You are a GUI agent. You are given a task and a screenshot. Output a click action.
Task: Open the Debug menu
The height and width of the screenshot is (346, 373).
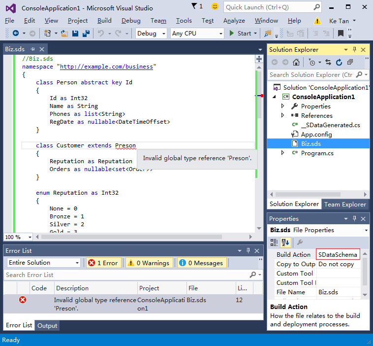click(131, 21)
